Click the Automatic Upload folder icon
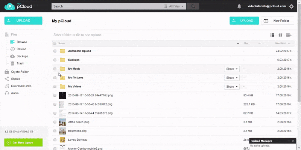The image size is (301, 150). [x=62, y=51]
